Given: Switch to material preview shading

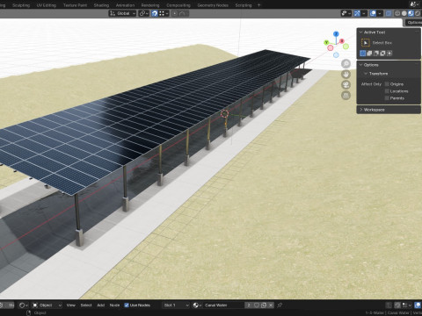Looking at the screenshot, I should pyautogui.click(x=411, y=13).
